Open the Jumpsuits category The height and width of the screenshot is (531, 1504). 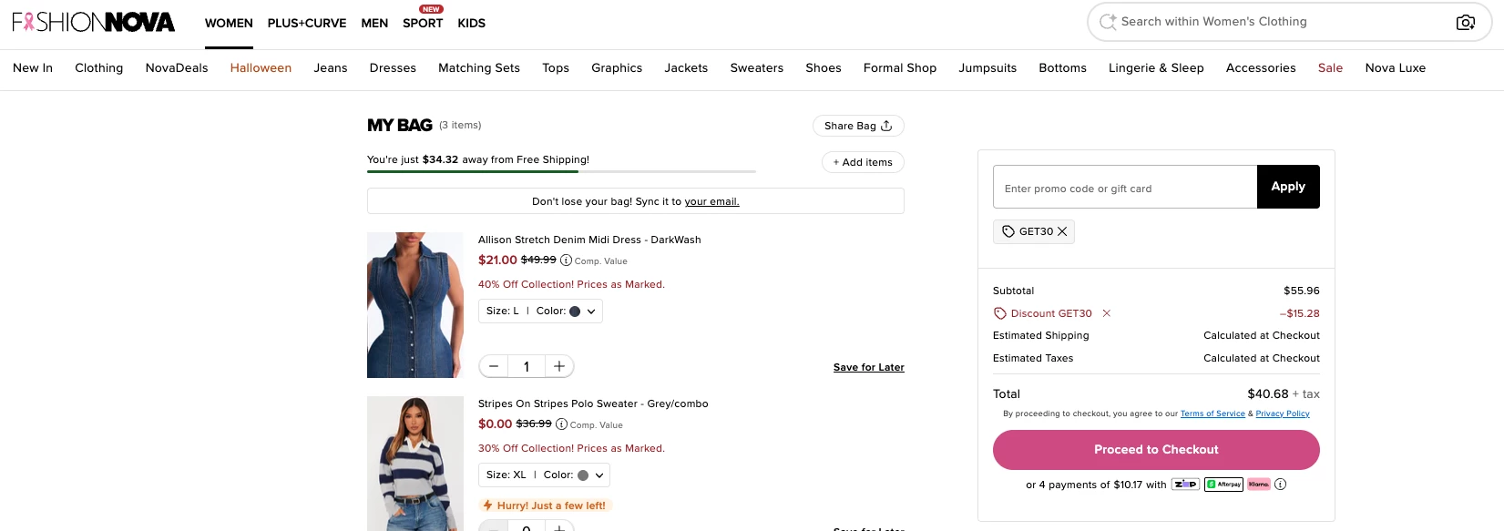click(987, 68)
